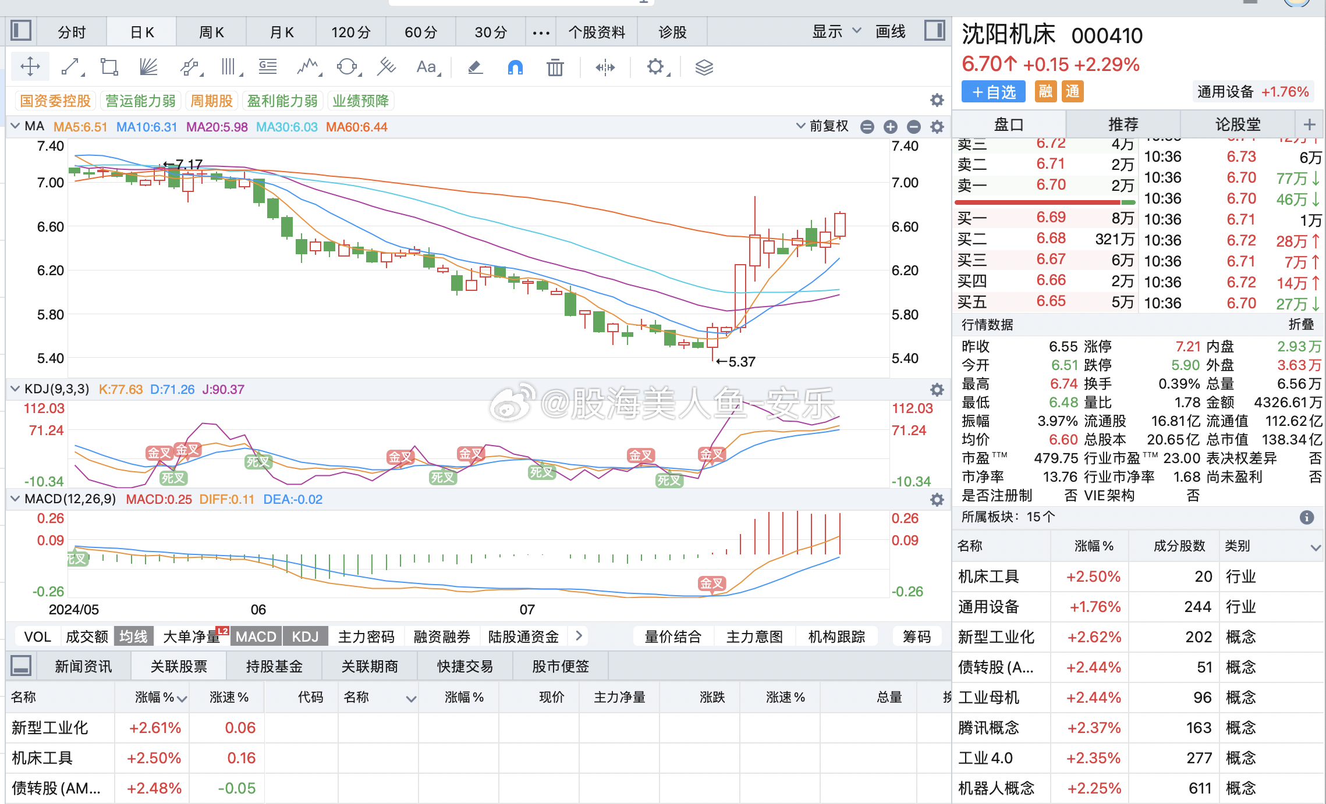Viewport: 1326px width, 804px height.
Task: Toggle the left sidebar panel icon
Action: 21,30
